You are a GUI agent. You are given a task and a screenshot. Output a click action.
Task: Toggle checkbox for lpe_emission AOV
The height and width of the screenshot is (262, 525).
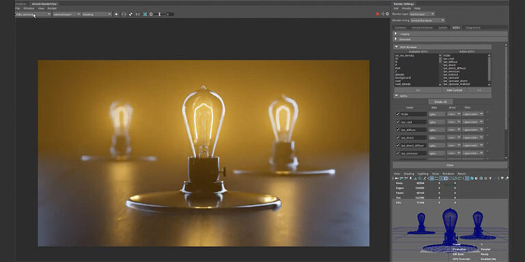point(398,153)
